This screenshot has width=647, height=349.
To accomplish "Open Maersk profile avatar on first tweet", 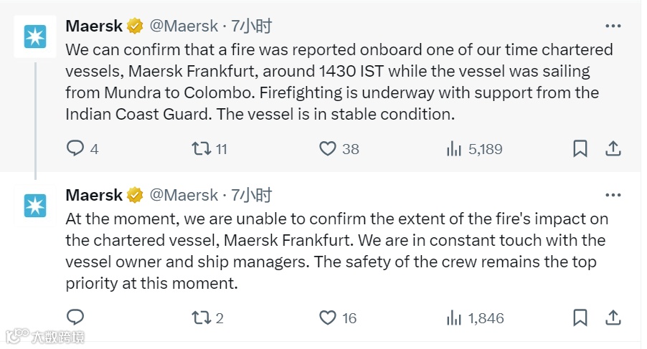I will (35, 36).
